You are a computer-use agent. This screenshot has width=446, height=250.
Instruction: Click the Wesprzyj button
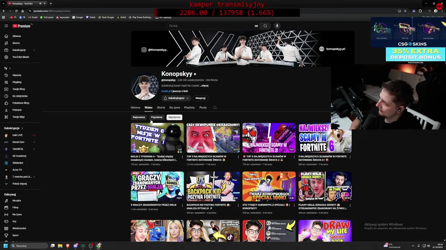(200, 98)
